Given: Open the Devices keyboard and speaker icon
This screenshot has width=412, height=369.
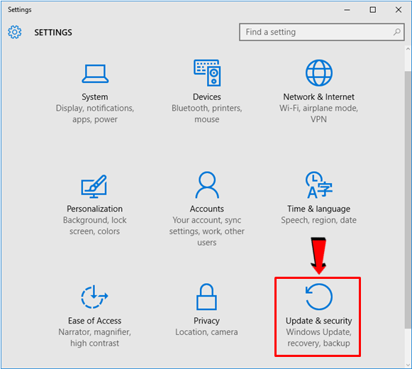Looking at the screenshot, I should tap(207, 73).
